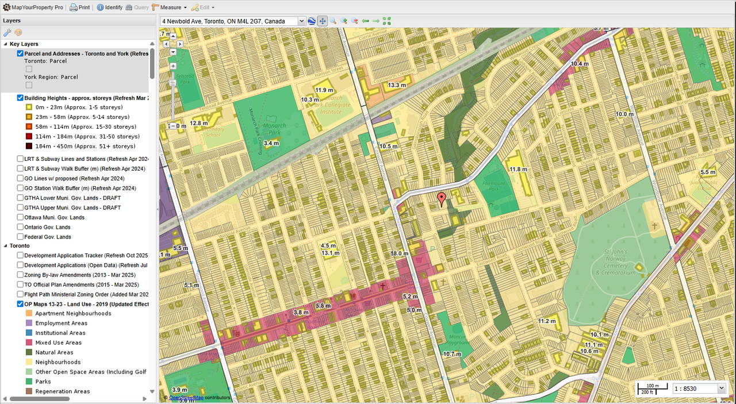Viewport: 736px width, 404px height.
Task: Open the Measure dropdown menu
Action: (169, 7)
